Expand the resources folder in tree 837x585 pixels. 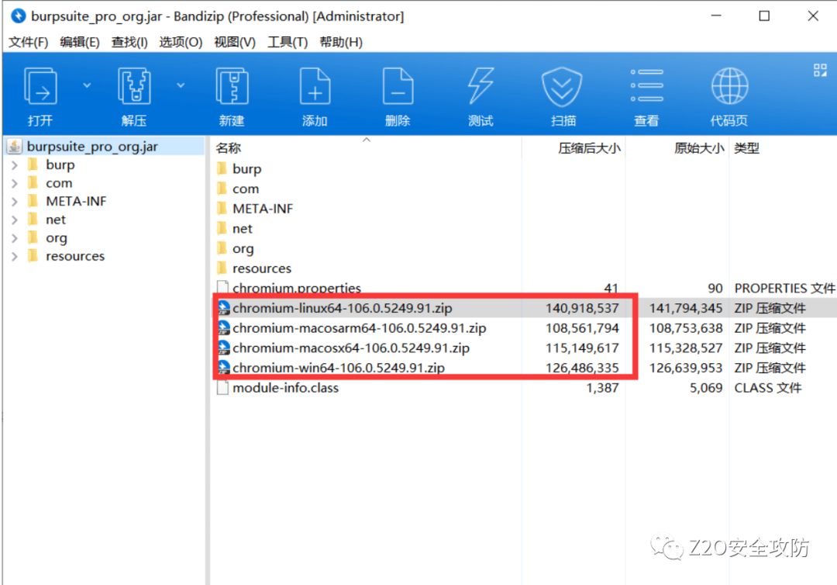(15, 257)
